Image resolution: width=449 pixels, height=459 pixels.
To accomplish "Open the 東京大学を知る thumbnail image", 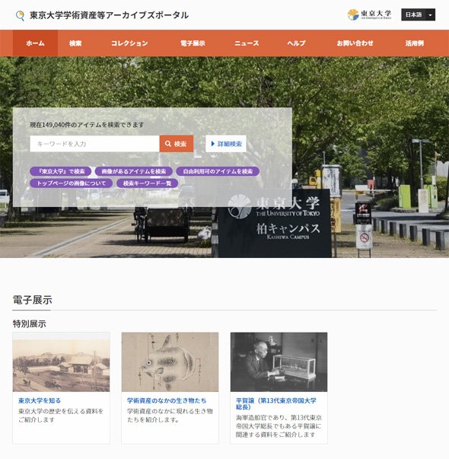I will click(x=61, y=362).
